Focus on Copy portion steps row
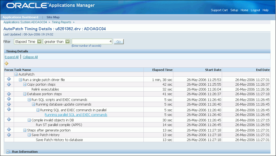 tap(9, 85)
